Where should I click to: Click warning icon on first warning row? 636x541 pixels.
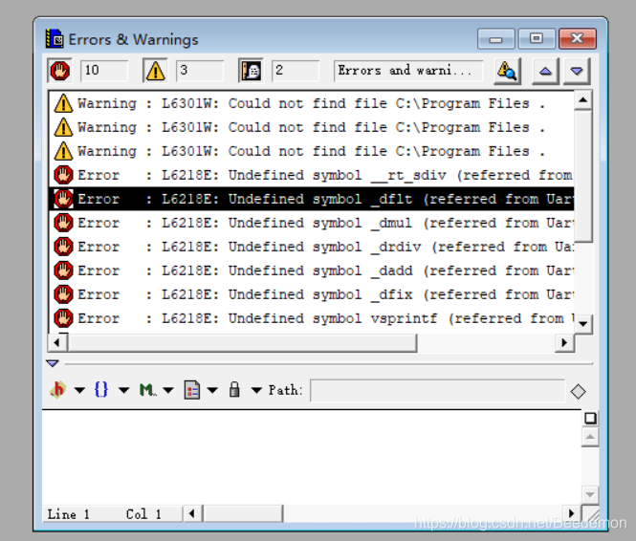point(63,103)
